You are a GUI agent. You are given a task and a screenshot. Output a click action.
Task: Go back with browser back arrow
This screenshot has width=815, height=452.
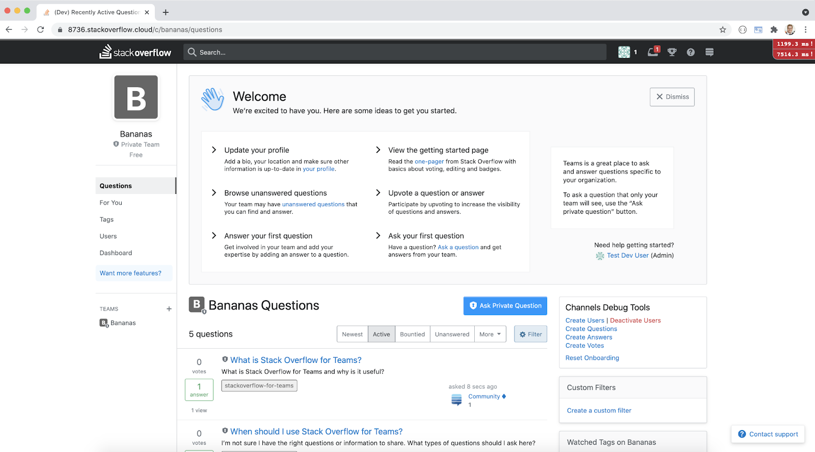pos(9,30)
